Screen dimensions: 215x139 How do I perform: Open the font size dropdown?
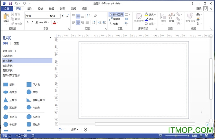(x=59, y=16)
